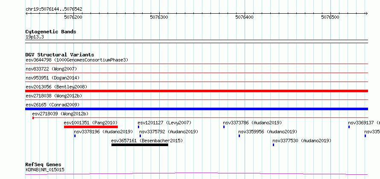Click the small red block under esv2718039

coord(33,118)
